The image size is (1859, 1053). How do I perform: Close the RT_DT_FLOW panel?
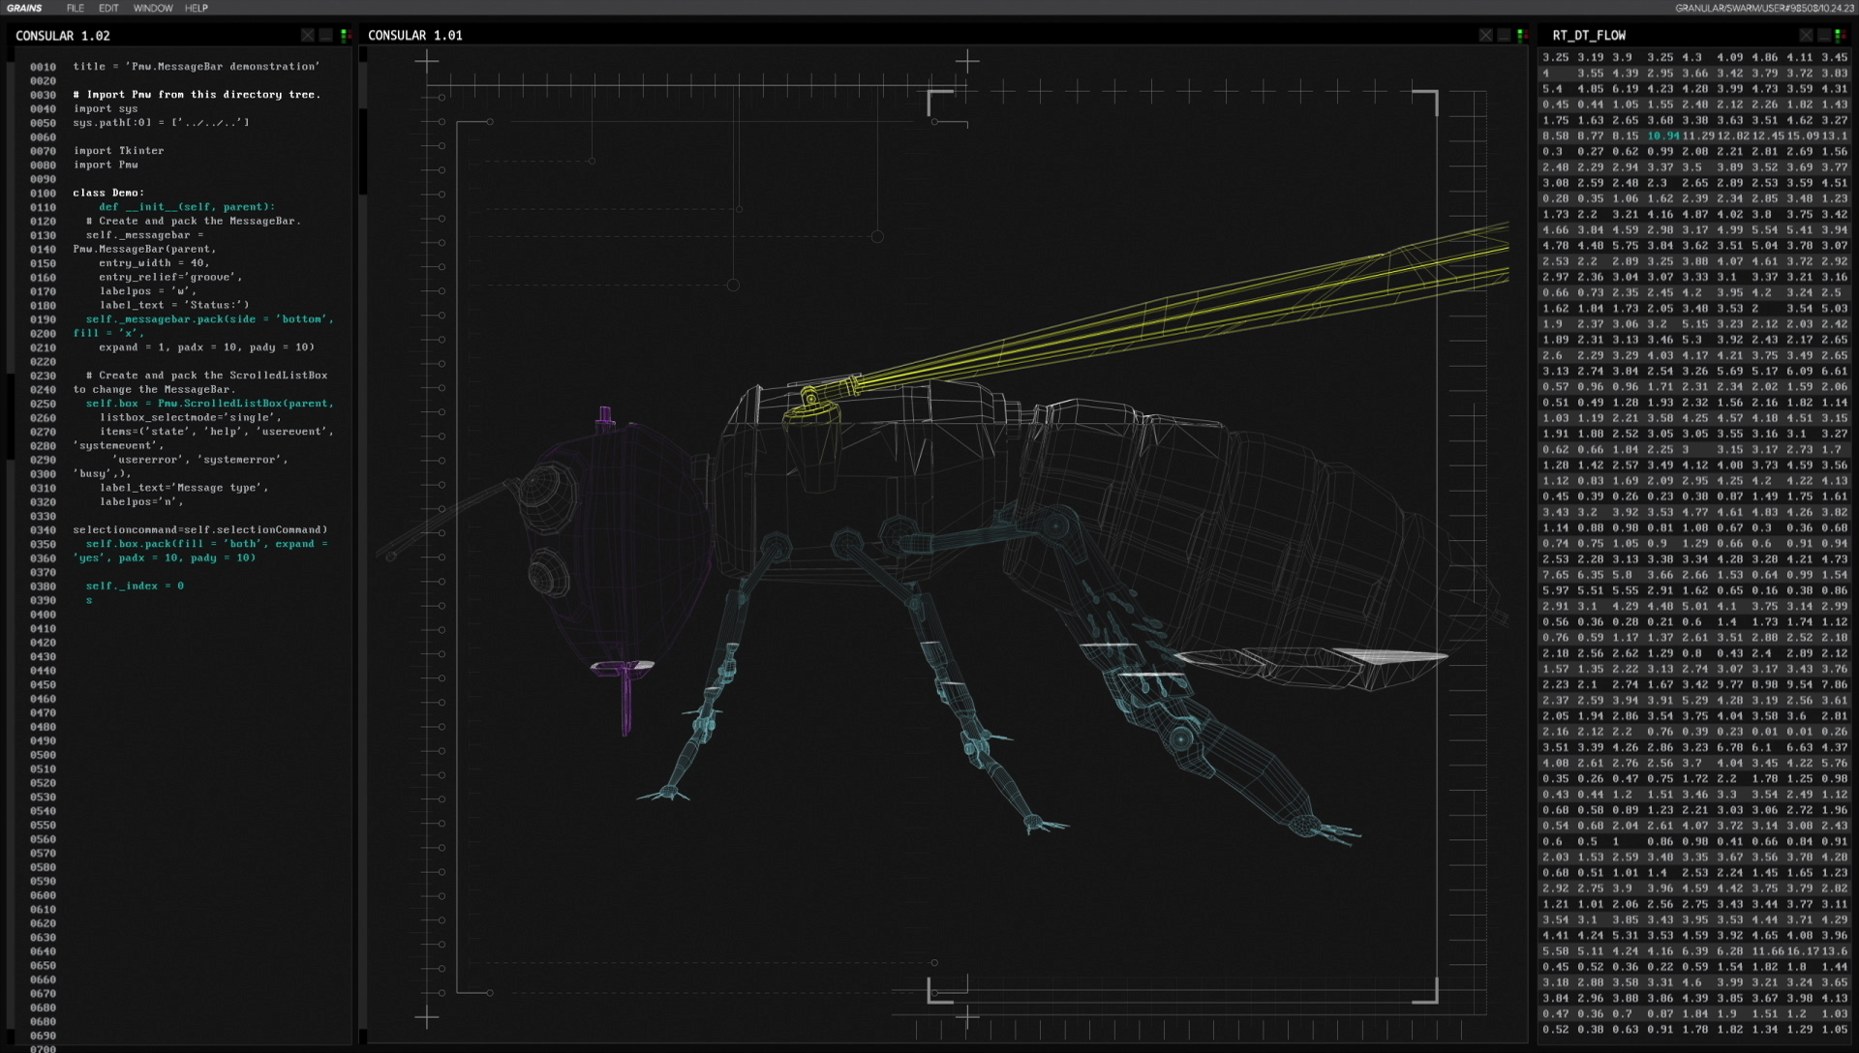(x=1806, y=35)
